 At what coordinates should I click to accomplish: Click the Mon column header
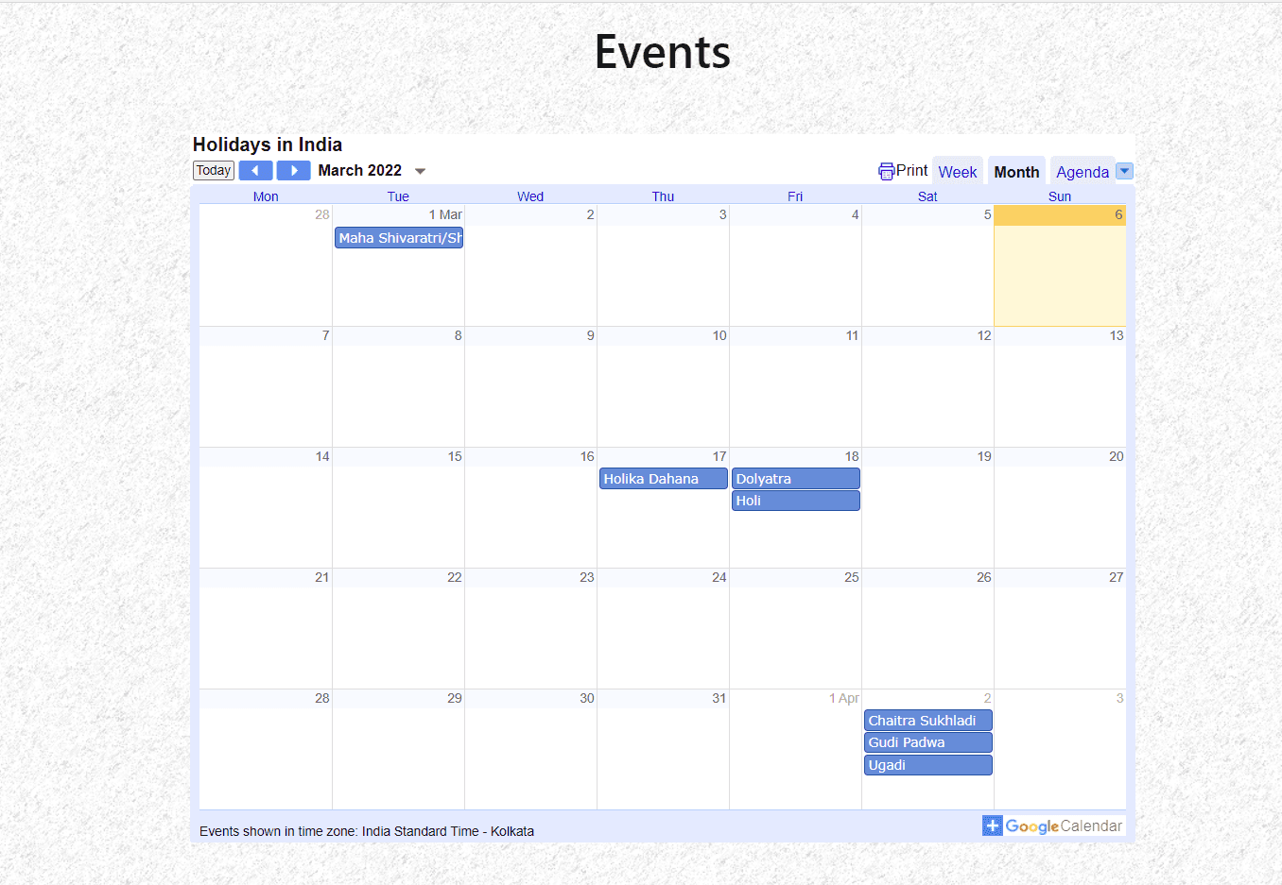[266, 196]
